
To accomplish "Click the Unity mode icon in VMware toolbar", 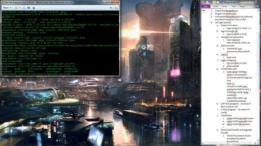I will coord(33,8).
